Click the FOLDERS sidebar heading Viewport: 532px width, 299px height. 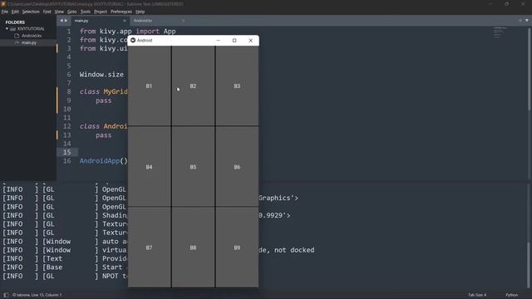coord(15,22)
